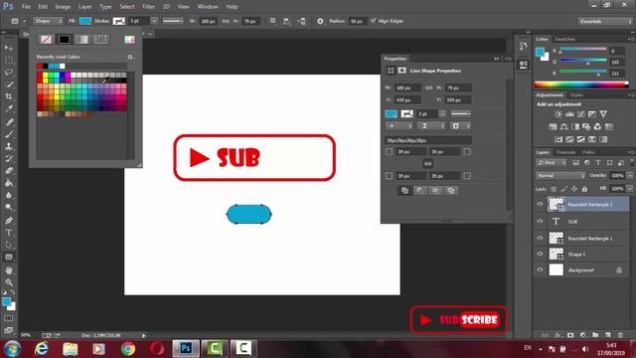Select the Brush tool
The height and width of the screenshot is (358, 636).
(9, 134)
